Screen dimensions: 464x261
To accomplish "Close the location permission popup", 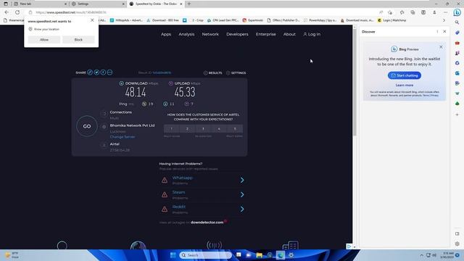I will pos(92,20).
